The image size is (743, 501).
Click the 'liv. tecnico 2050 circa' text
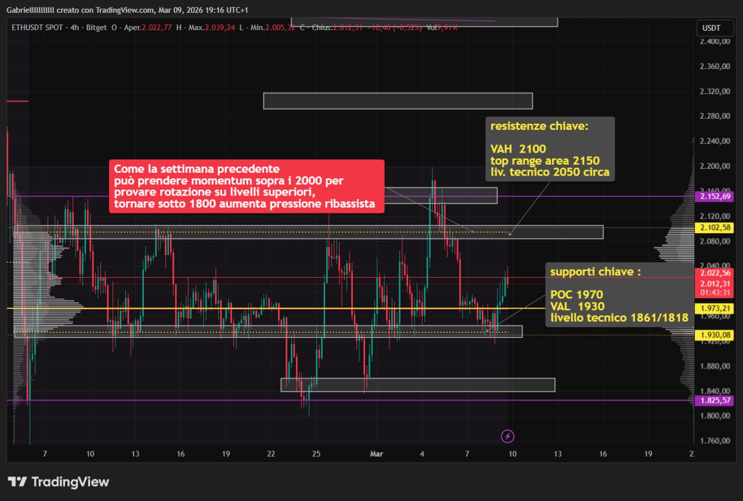pyautogui.click(x=550, y=172)
